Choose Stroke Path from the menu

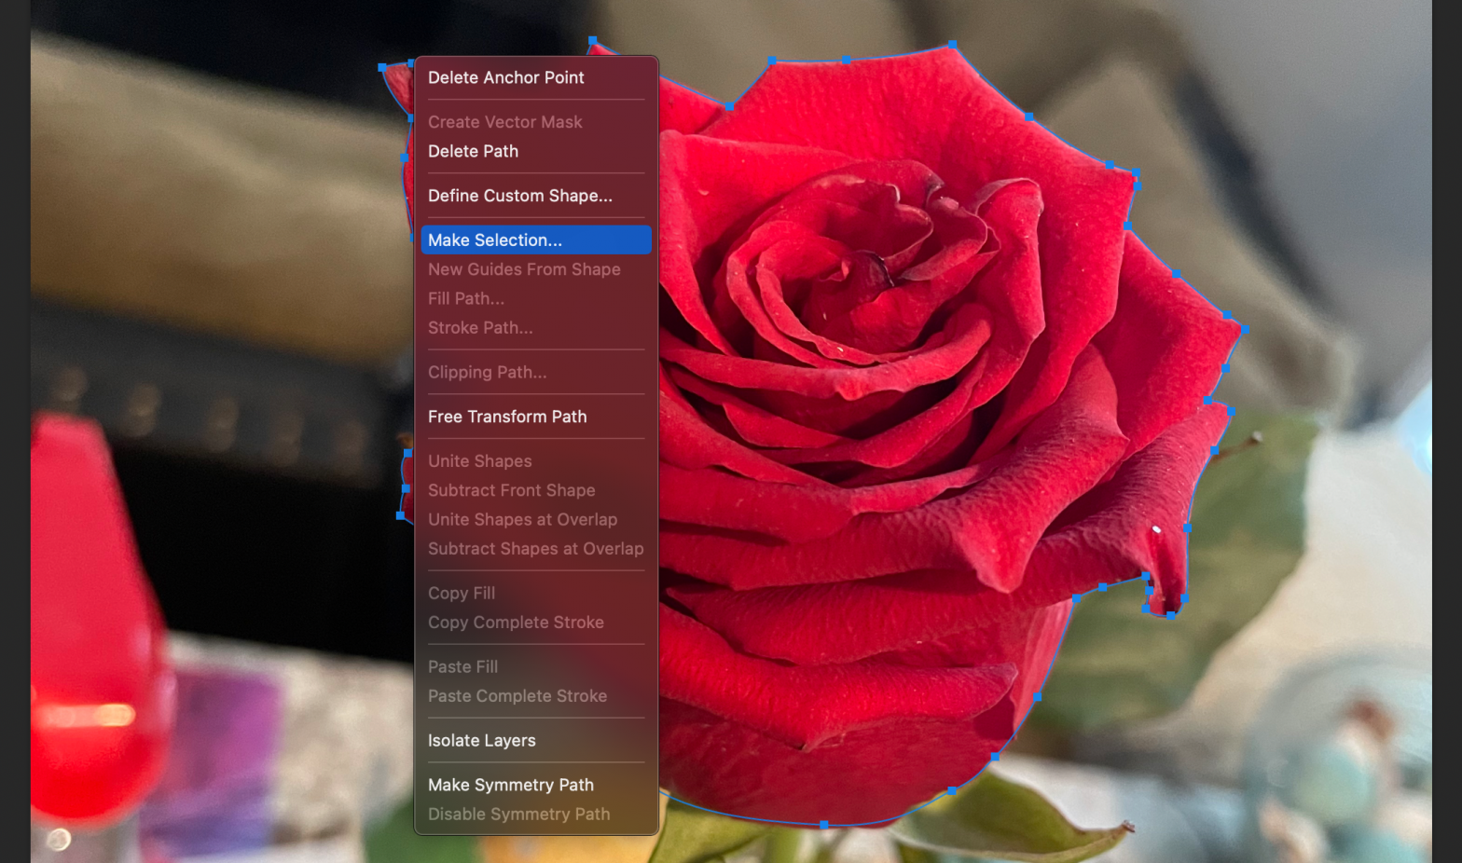480,328
